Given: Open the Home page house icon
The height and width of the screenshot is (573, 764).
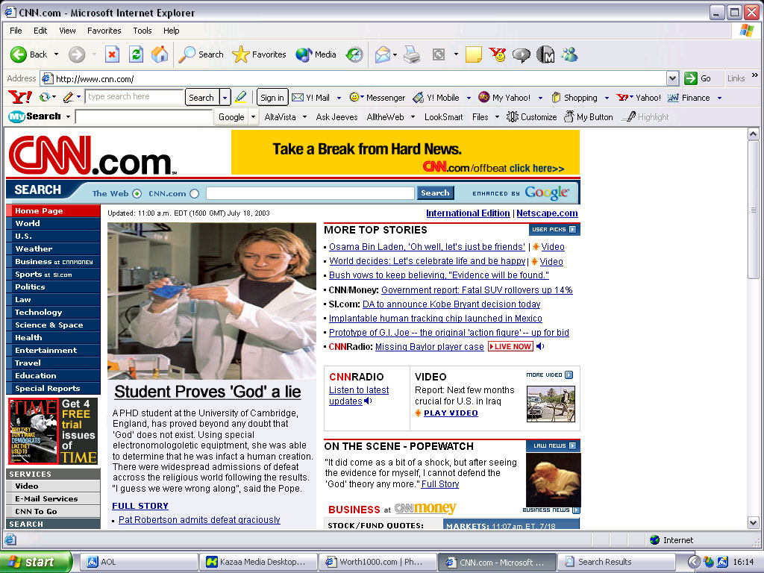Looking at the screenshot, I should click(160, 54).
